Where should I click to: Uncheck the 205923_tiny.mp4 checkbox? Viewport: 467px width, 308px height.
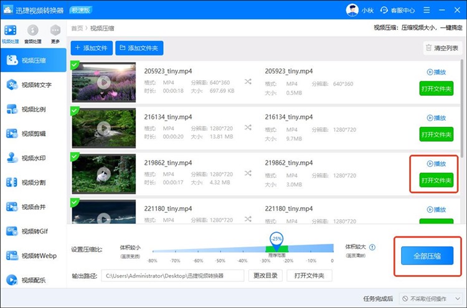click(x=75, y=65)
